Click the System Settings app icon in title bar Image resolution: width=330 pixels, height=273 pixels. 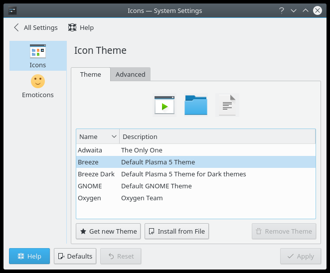(12, 10)
